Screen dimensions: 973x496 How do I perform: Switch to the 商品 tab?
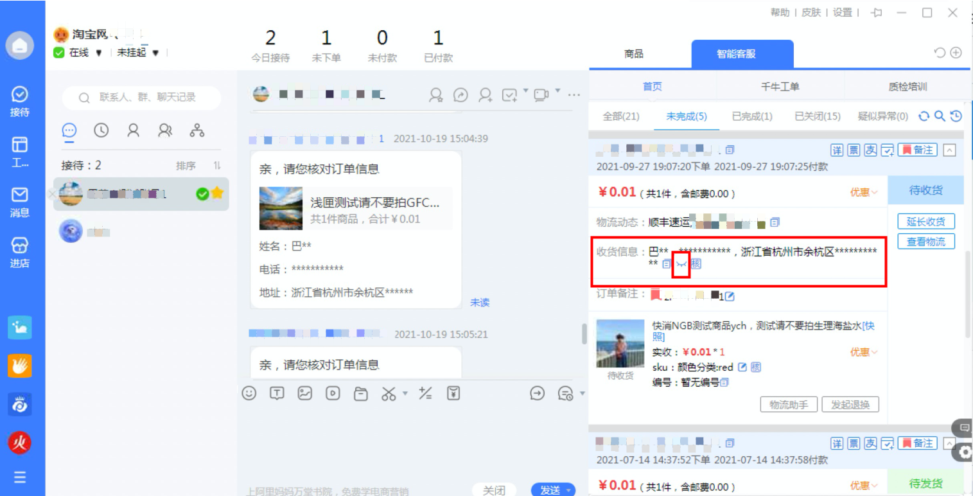coord(633,54)
